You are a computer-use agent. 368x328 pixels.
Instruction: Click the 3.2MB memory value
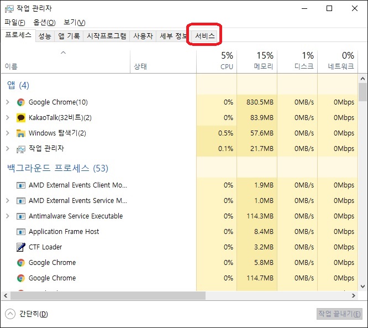(264, 247)
